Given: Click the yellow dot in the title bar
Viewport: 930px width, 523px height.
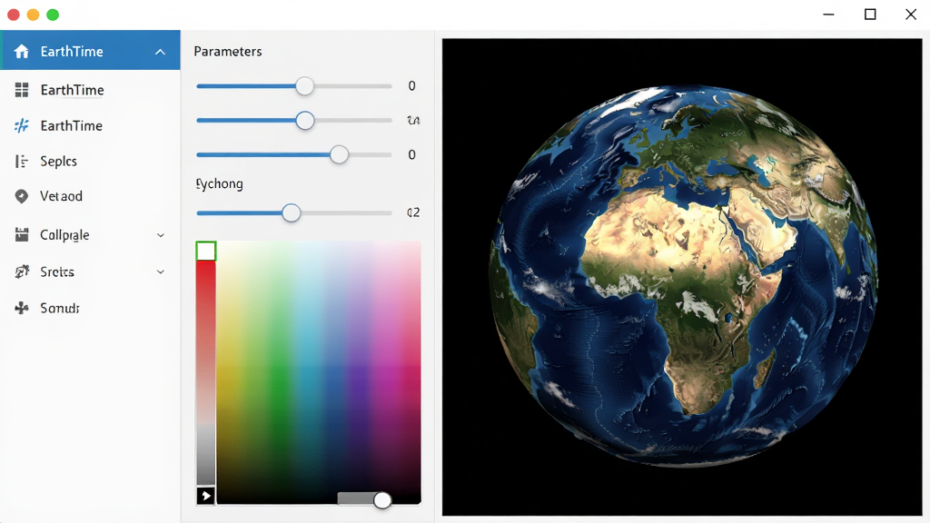Looking at the screenshot, I should point(34,15).
